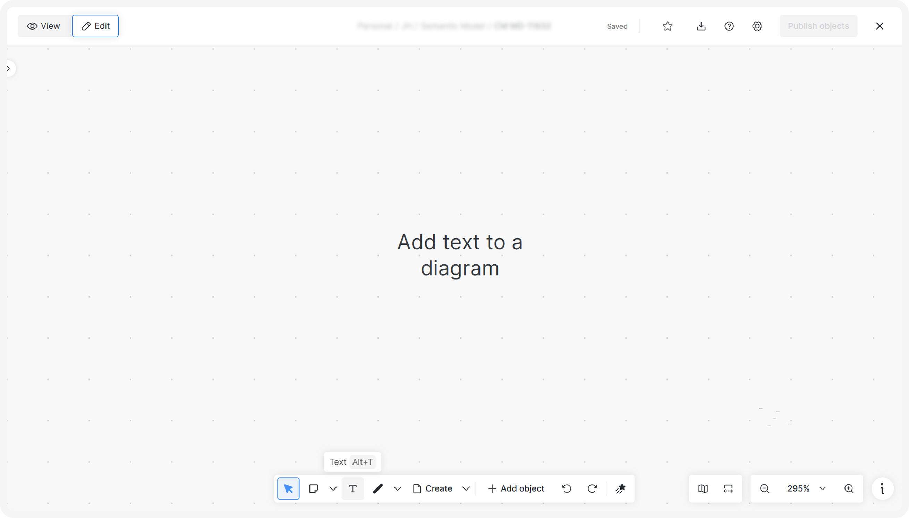This screenshot has width=909, height=518.
Task: Click the fit-to-screen icon
Action: (x=728, y=488)
